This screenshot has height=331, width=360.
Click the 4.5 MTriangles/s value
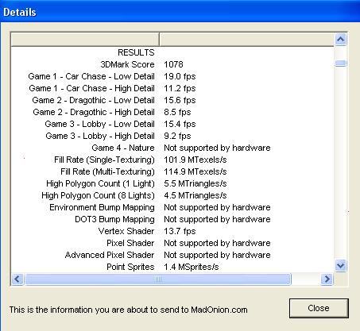pos(195,195)
